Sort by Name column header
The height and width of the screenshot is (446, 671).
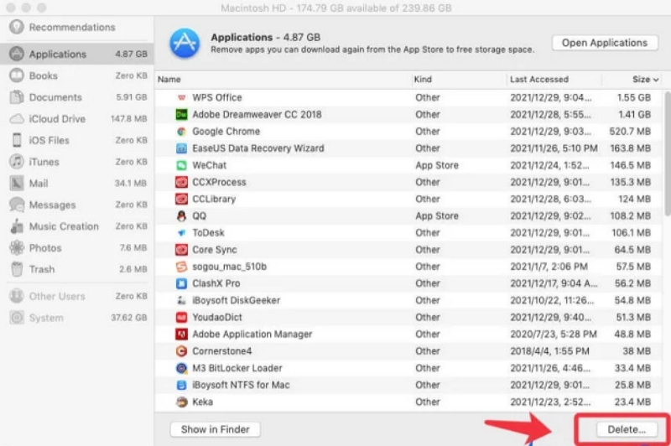(x=169, y=80)
